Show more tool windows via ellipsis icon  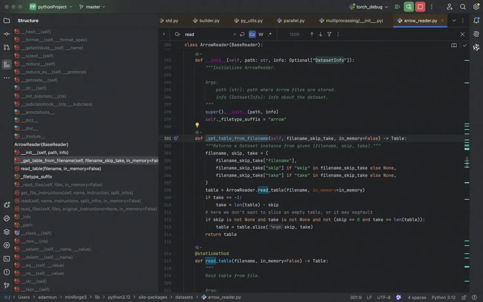(x=7, y=78)
